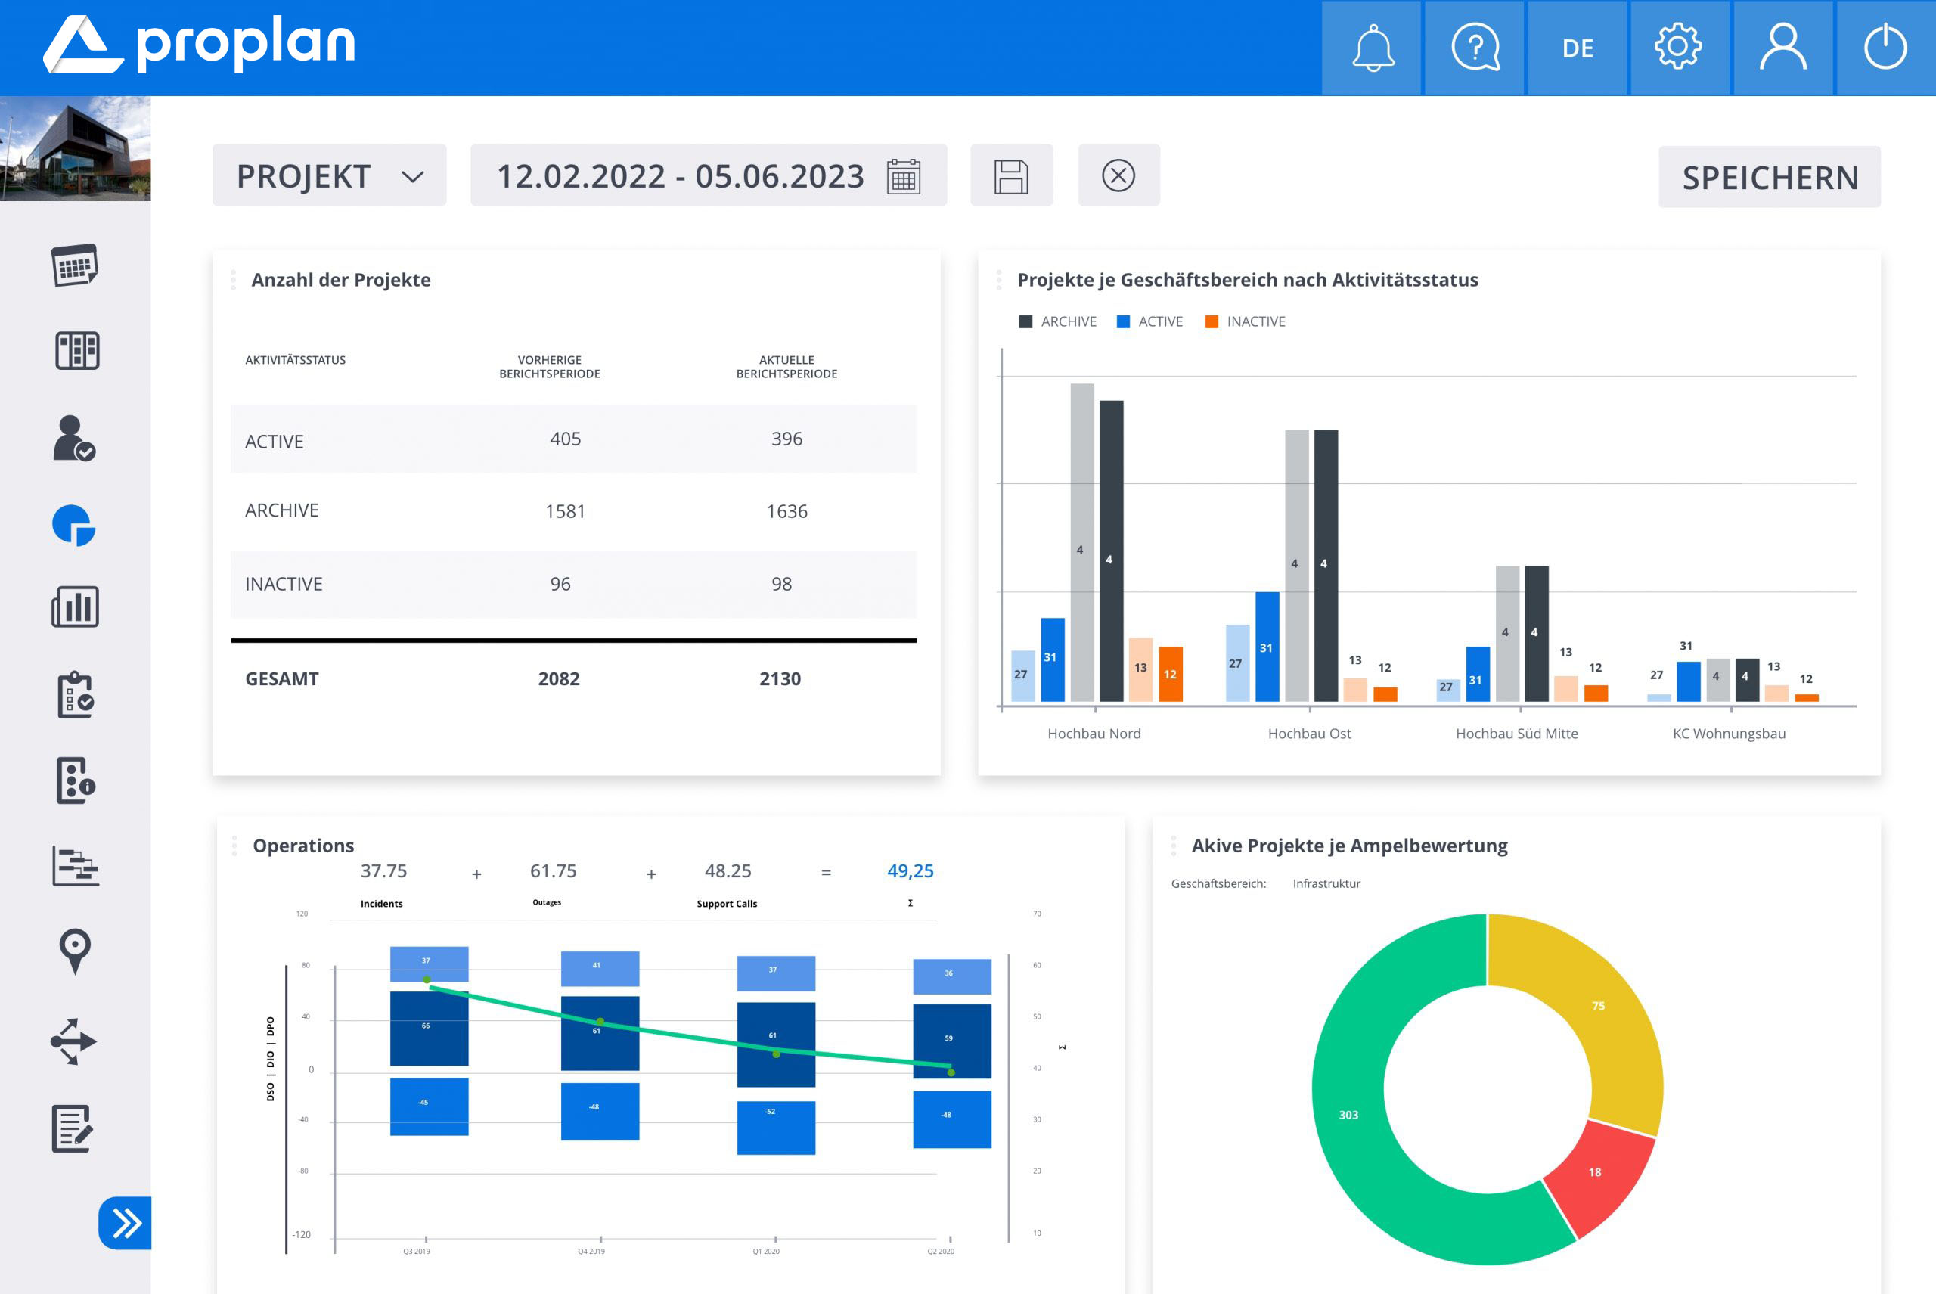Viewport: 1936px width, 1294px height.
Task: Open the user profile icon
Action: pos(1782,48)
